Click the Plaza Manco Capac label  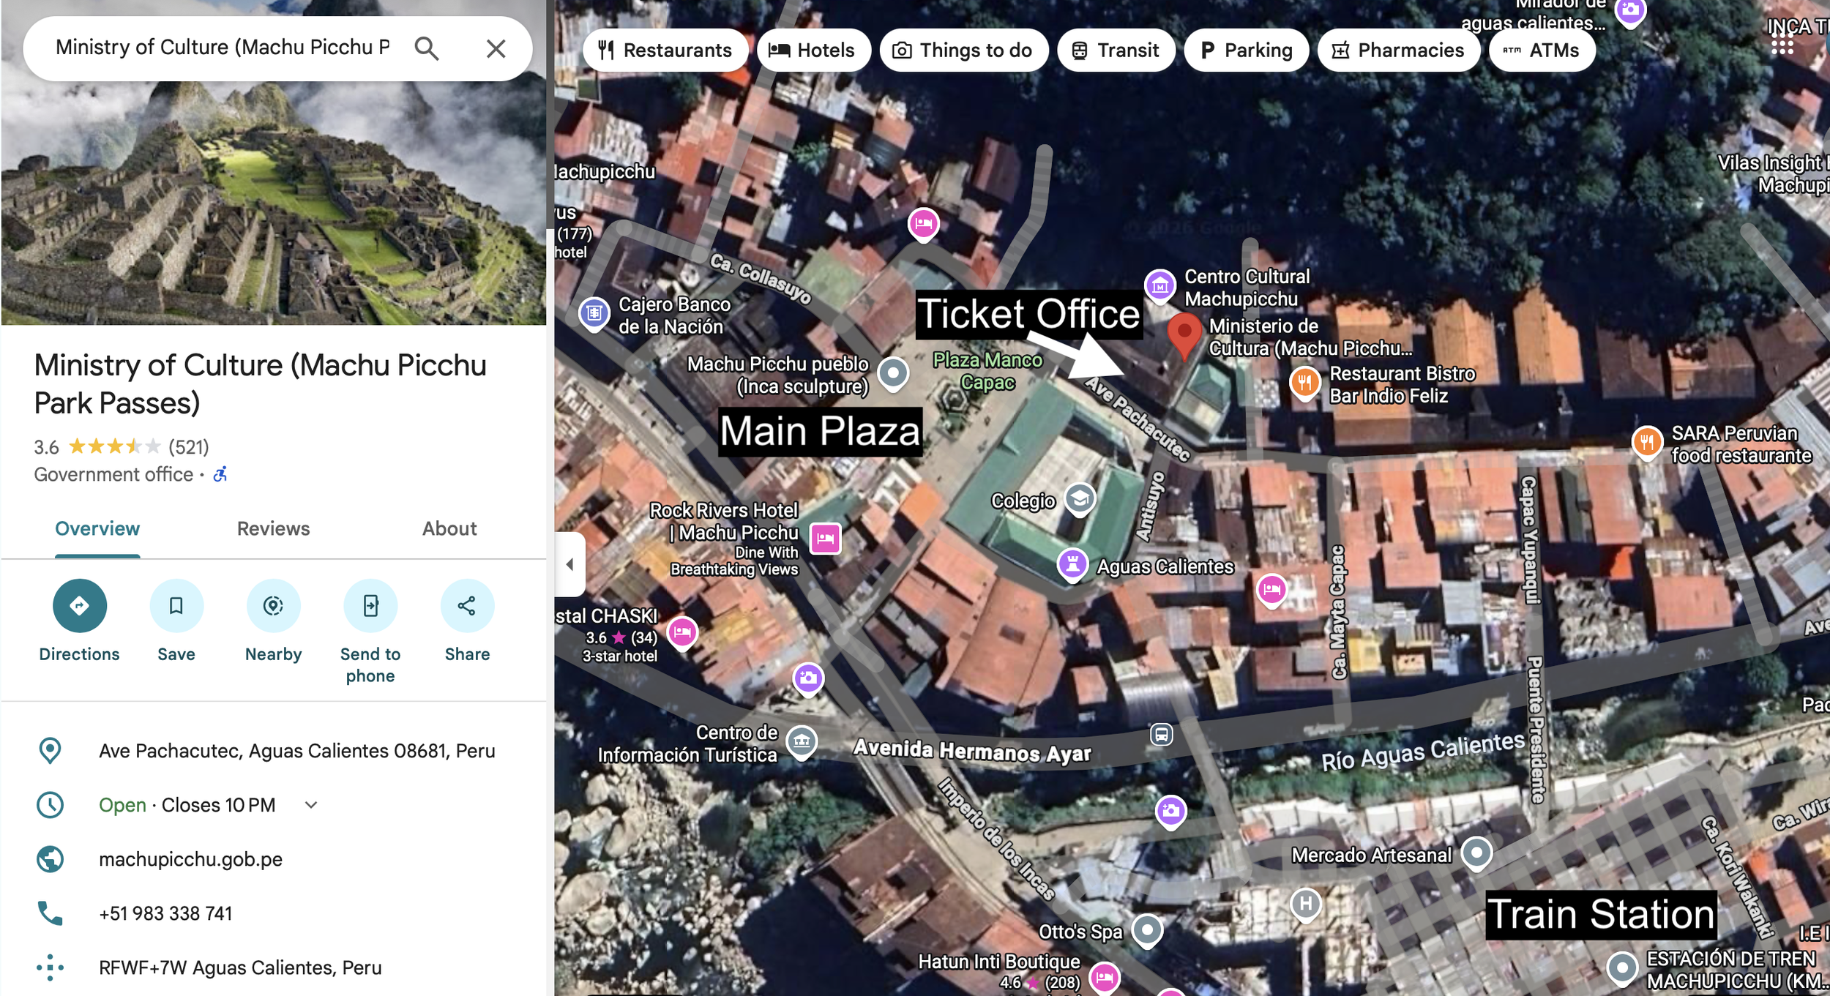click(x=987, y=371)
